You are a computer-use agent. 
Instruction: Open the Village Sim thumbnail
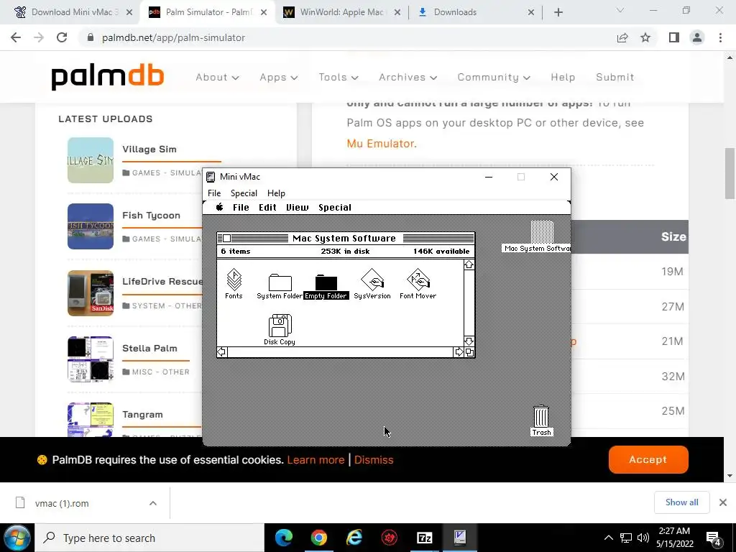(x=90, y=160)
